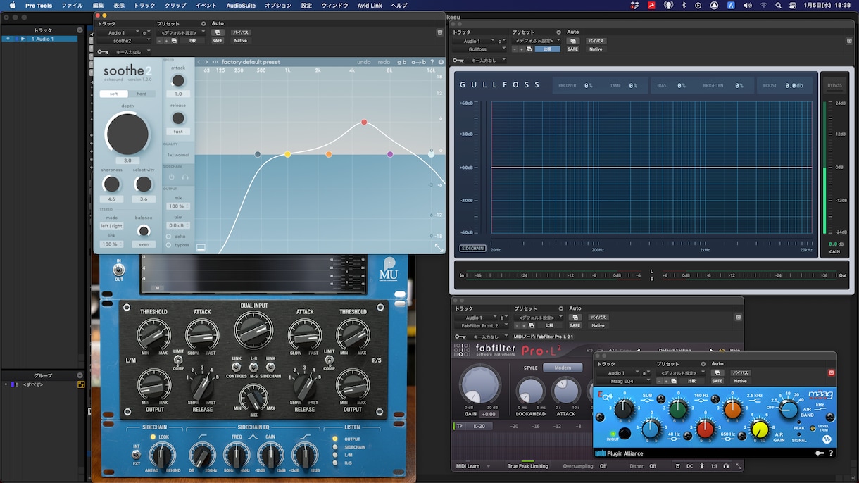Screen dimensions: 859x483
Task: Switch soothe2 to hard mode
Action: pyautogui.click(x=142, y=94)
